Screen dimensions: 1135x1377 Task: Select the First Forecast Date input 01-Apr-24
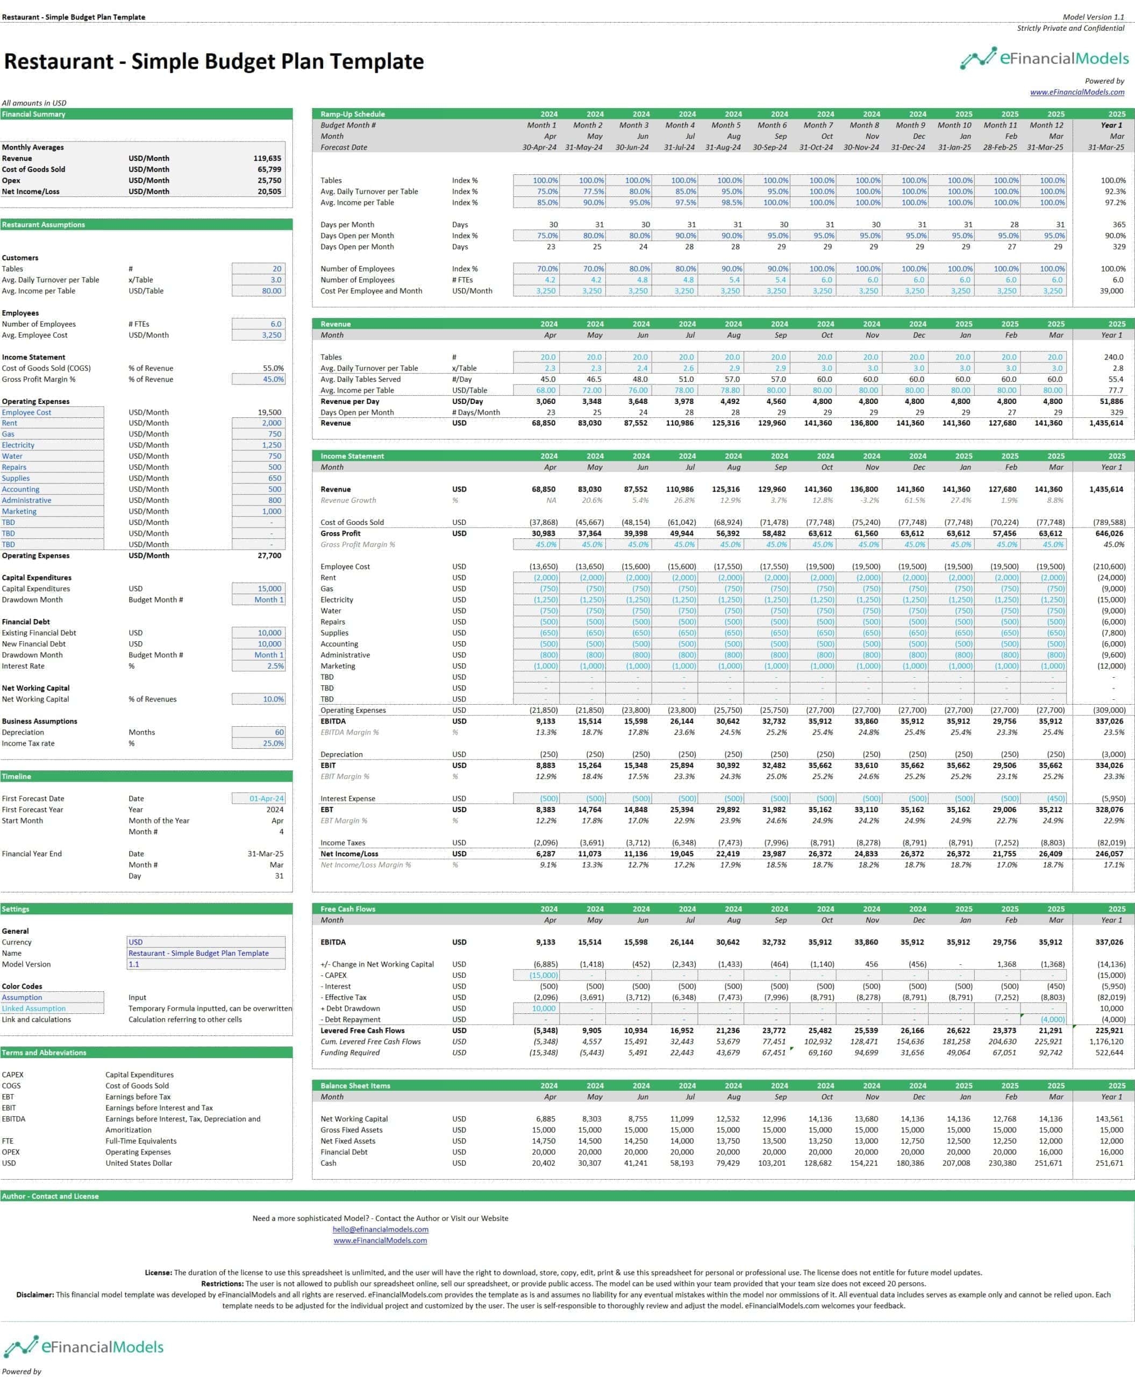258,799
